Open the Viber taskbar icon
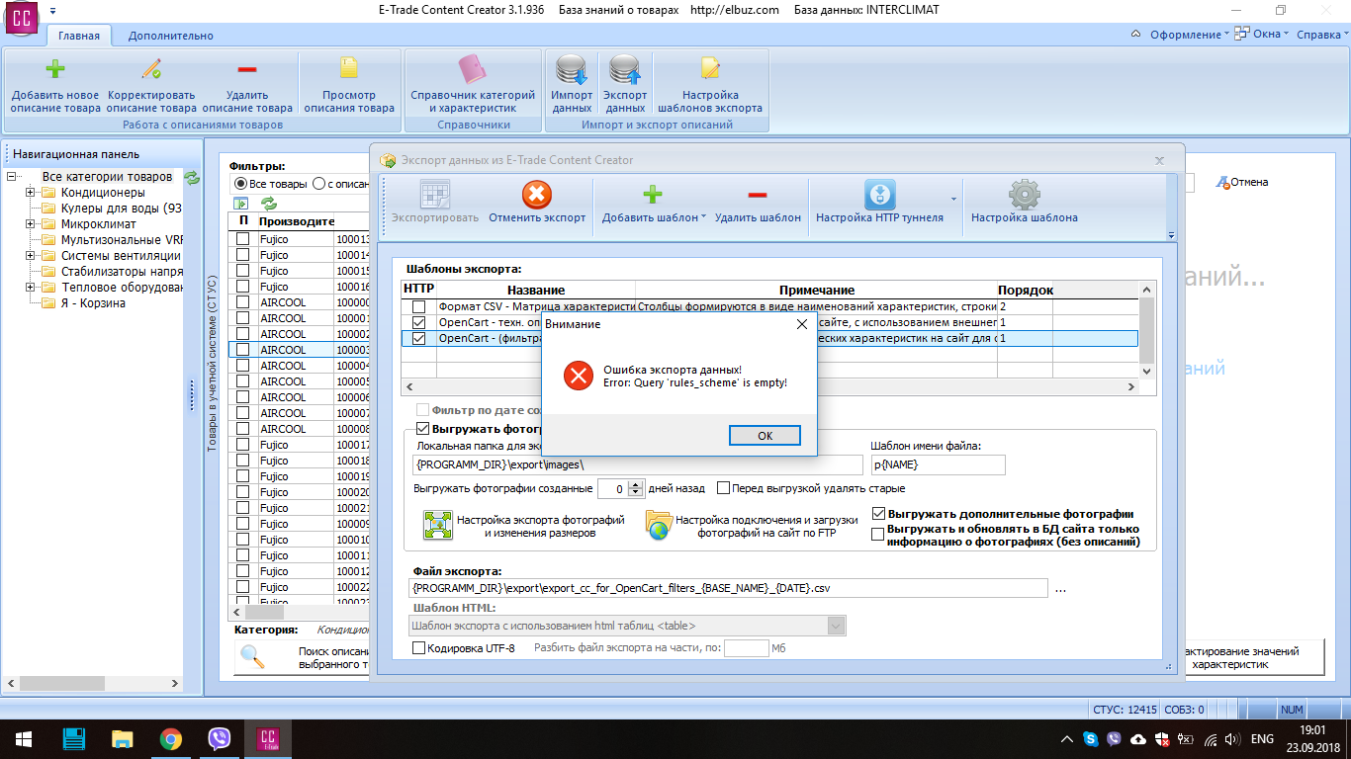Viewport: 1351px width, 759px height. point(220,739)
